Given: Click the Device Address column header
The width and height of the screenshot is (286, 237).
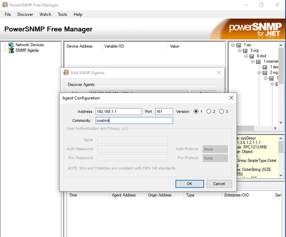Looking at the screenshot, I should (x=83, y=46).
